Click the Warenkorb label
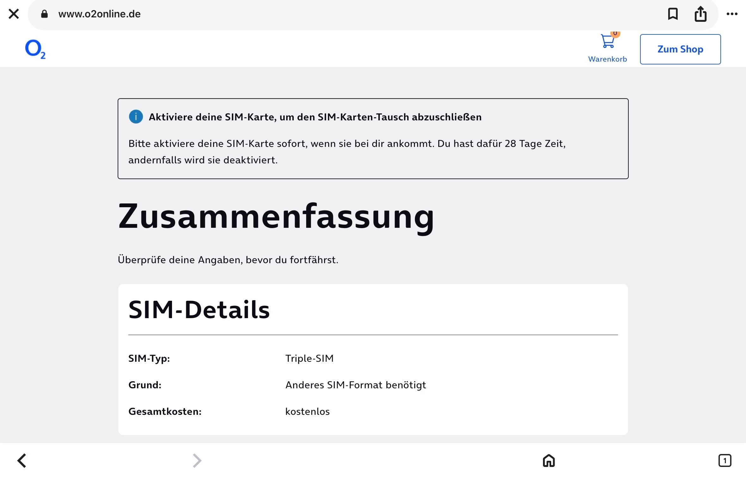 pos(607,59)
